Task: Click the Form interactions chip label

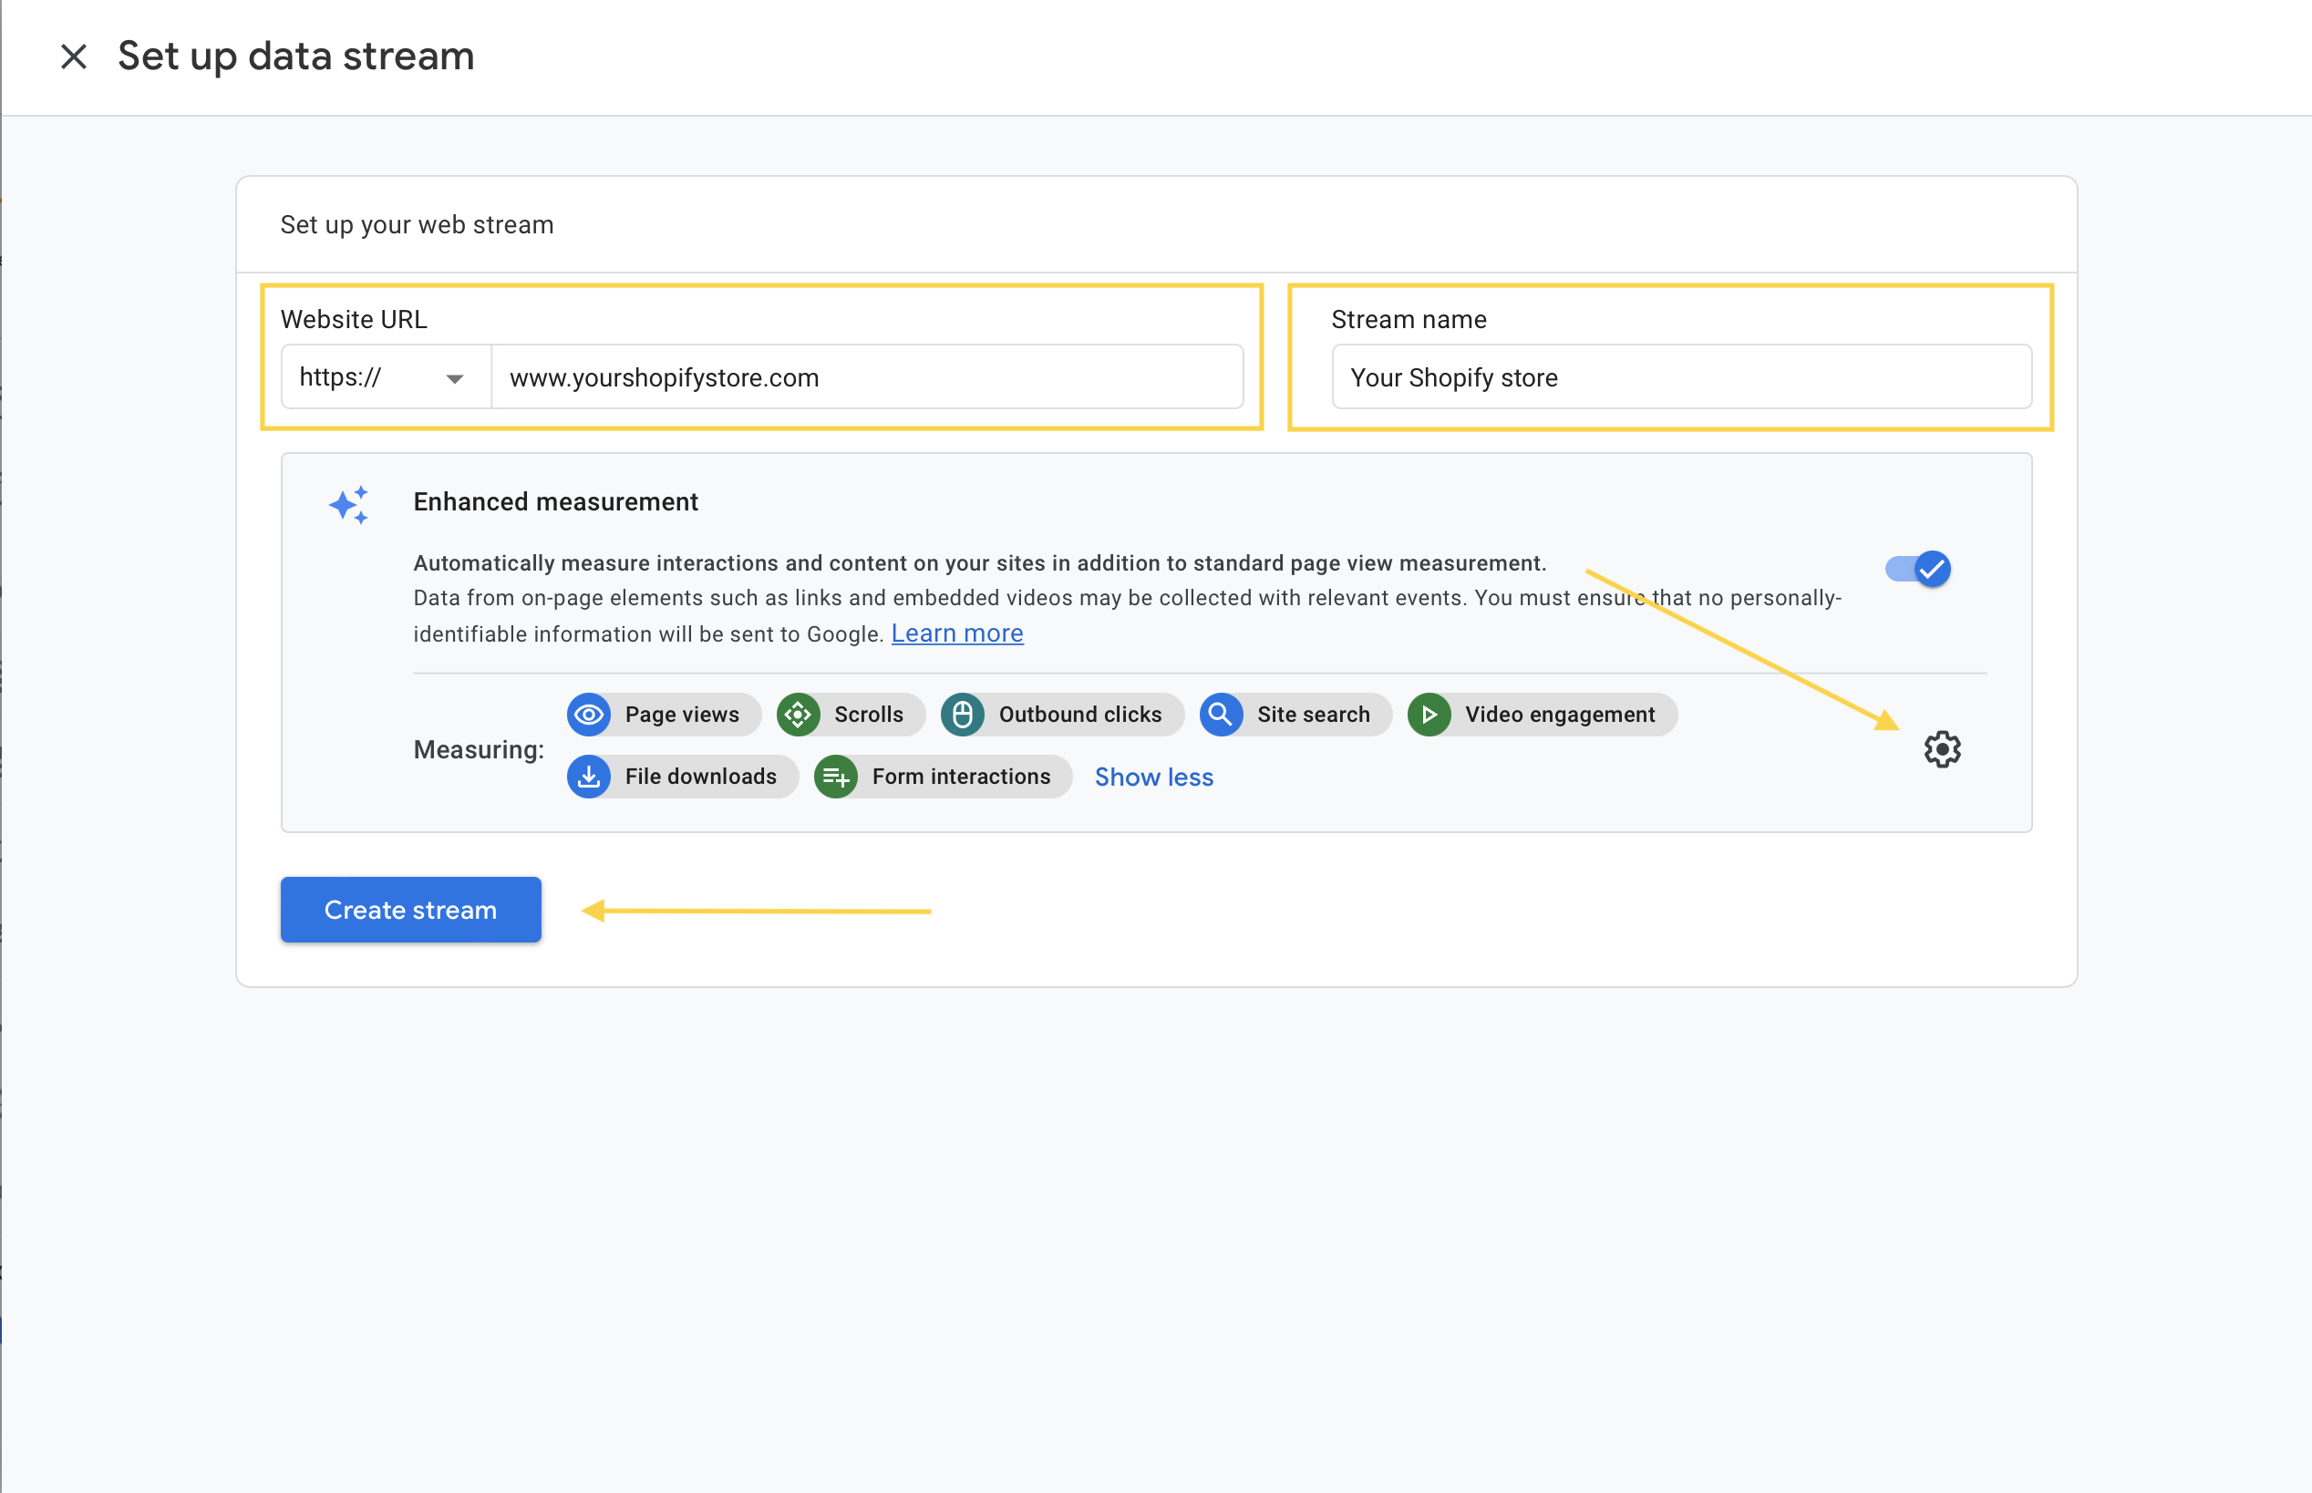Action: click(961, 777)
